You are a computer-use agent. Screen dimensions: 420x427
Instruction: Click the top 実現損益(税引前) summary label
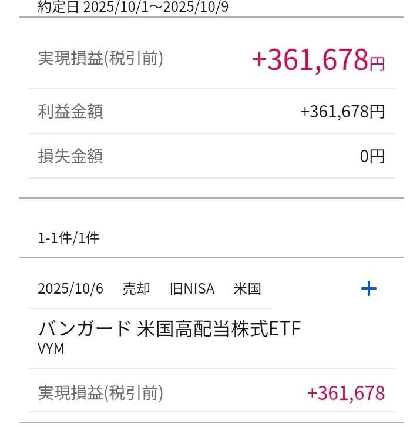click(100, 58)
